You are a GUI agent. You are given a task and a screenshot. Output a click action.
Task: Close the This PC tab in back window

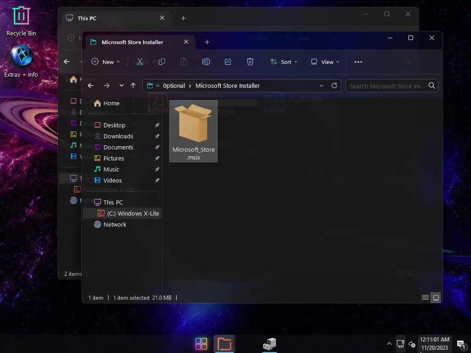(x=162, y=18)
